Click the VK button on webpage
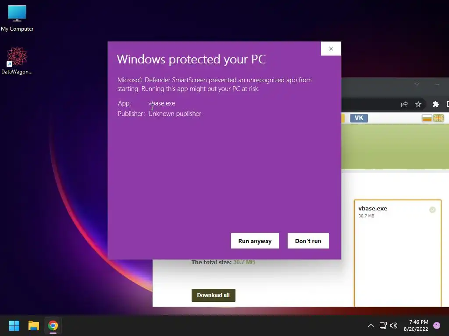The height and width of the screenshot is (336, 449). tap(359, 118)
